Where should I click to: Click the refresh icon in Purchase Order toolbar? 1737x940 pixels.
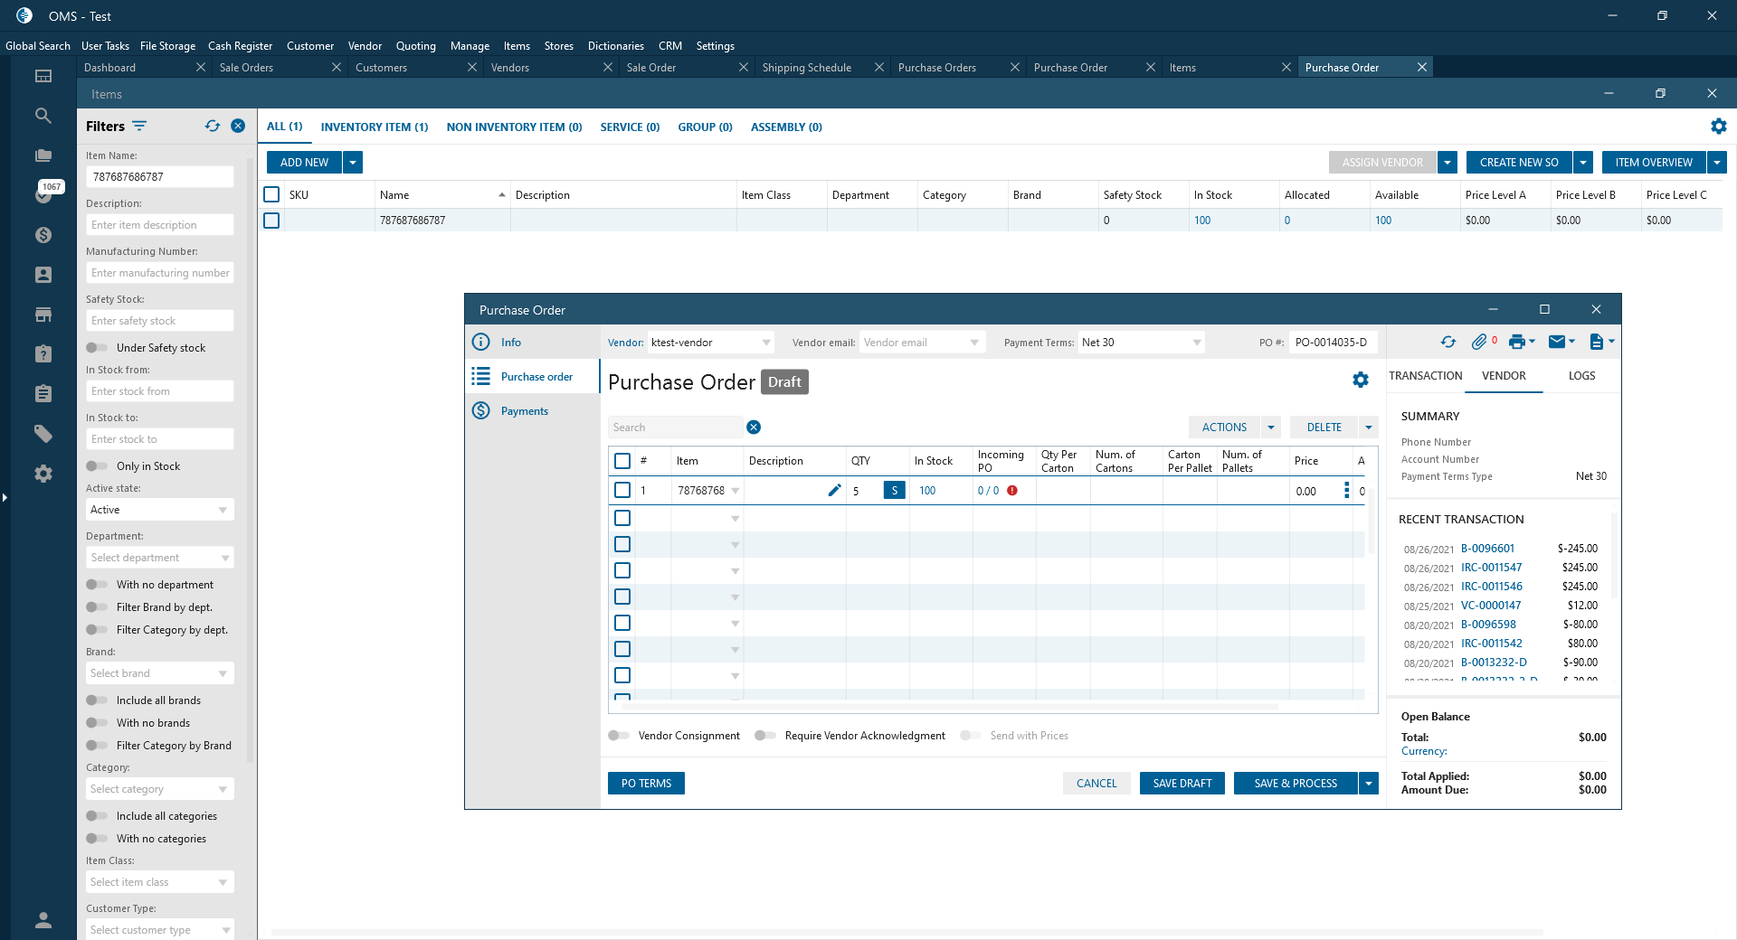1448,342
